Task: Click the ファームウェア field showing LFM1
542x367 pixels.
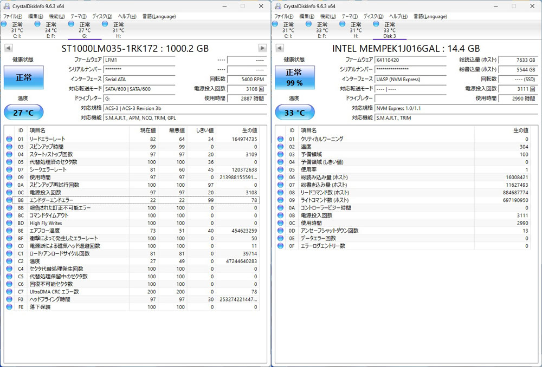Action: tap(139, 60)
